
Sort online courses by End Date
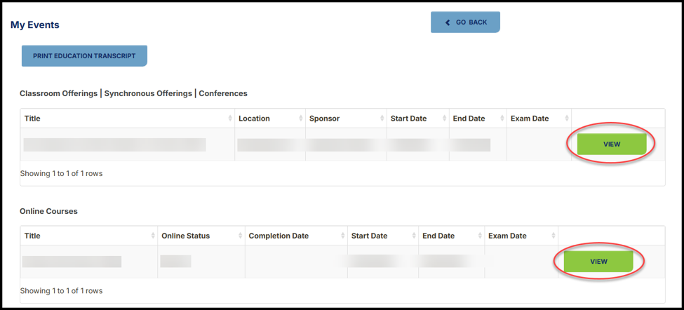452,236
